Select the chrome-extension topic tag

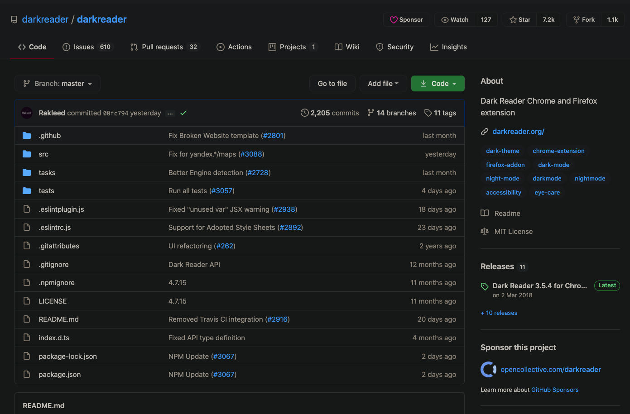(x=558, y=151)
